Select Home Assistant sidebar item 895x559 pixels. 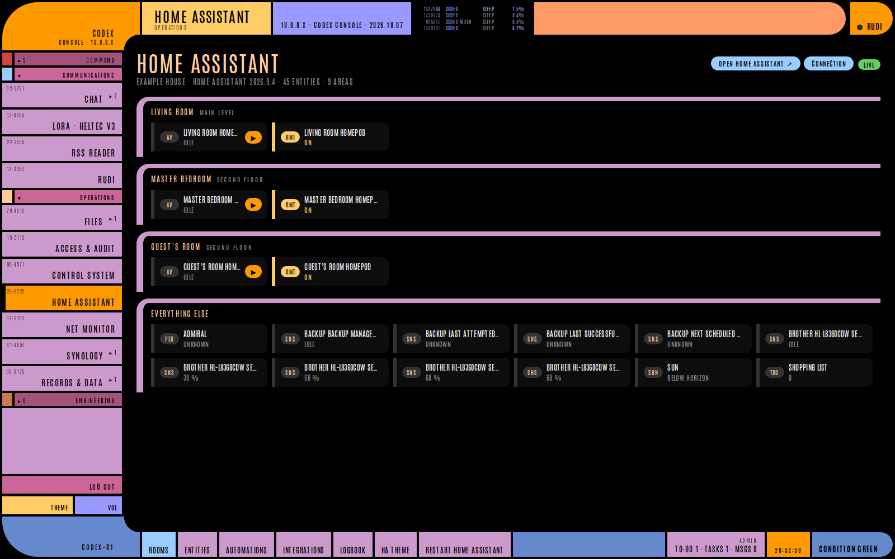[x=63, y=298]
